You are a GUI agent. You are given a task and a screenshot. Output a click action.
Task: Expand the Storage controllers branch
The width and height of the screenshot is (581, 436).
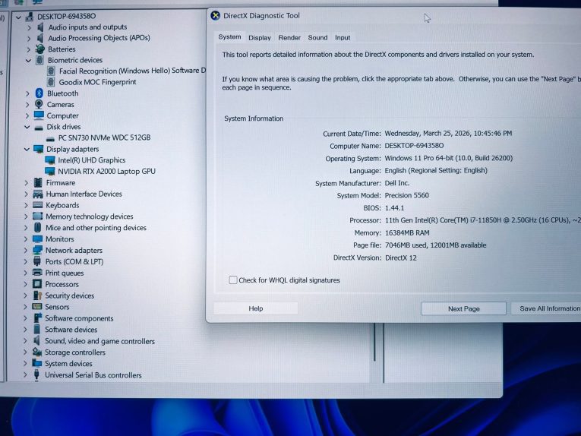click(x=25, y=352)
